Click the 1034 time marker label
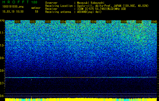 click(63, 22)
